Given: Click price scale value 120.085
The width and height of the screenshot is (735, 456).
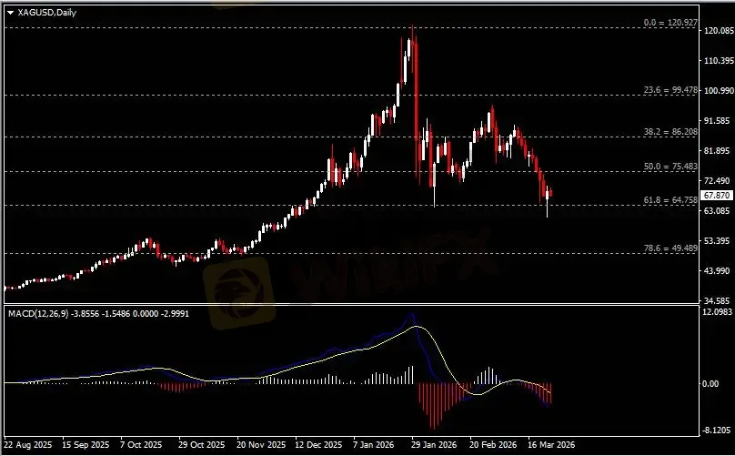Looking at the screenshot, I should click(x=717, y=31).
